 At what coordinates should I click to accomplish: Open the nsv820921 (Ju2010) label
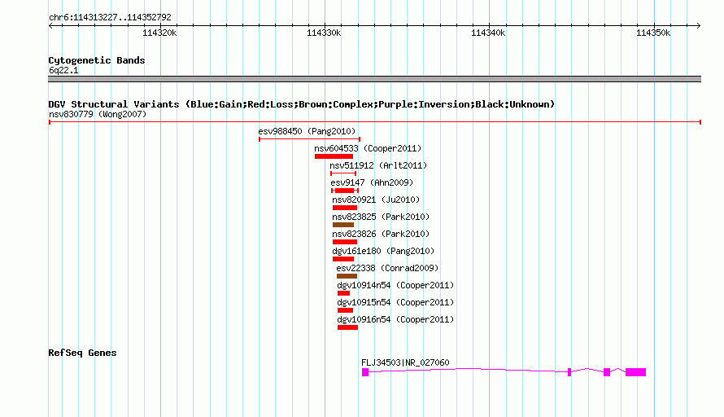[x=377, y=200]
